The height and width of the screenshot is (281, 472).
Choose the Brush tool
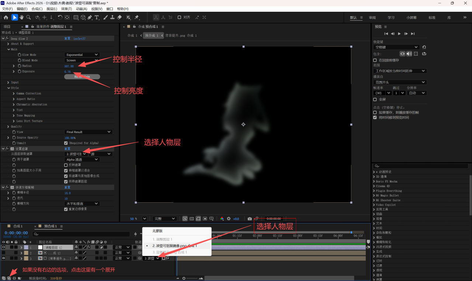(x=105, y=17)
